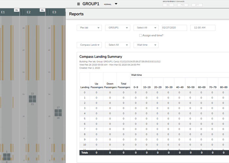Screen dimensions: 229x163
Task: Click the NORMAL mode label
Action: coord(108,4)
